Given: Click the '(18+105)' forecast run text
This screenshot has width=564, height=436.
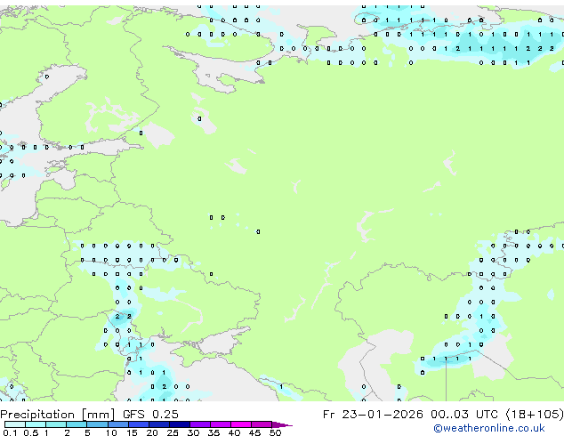Looking at the screenshot, I should point(535,415).
